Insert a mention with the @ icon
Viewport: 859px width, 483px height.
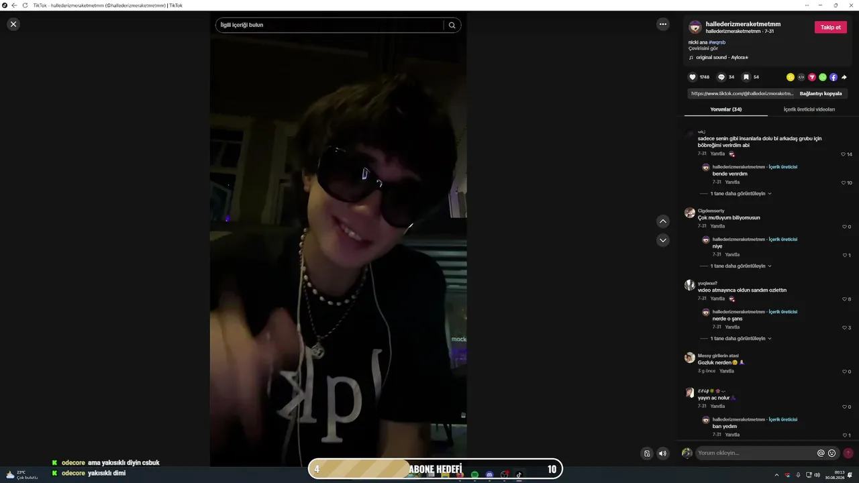821,453
